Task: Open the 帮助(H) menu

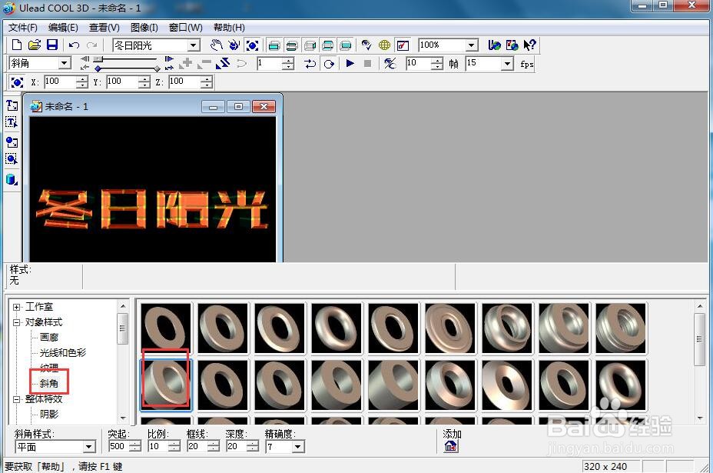Action: (x=229, y=28)
